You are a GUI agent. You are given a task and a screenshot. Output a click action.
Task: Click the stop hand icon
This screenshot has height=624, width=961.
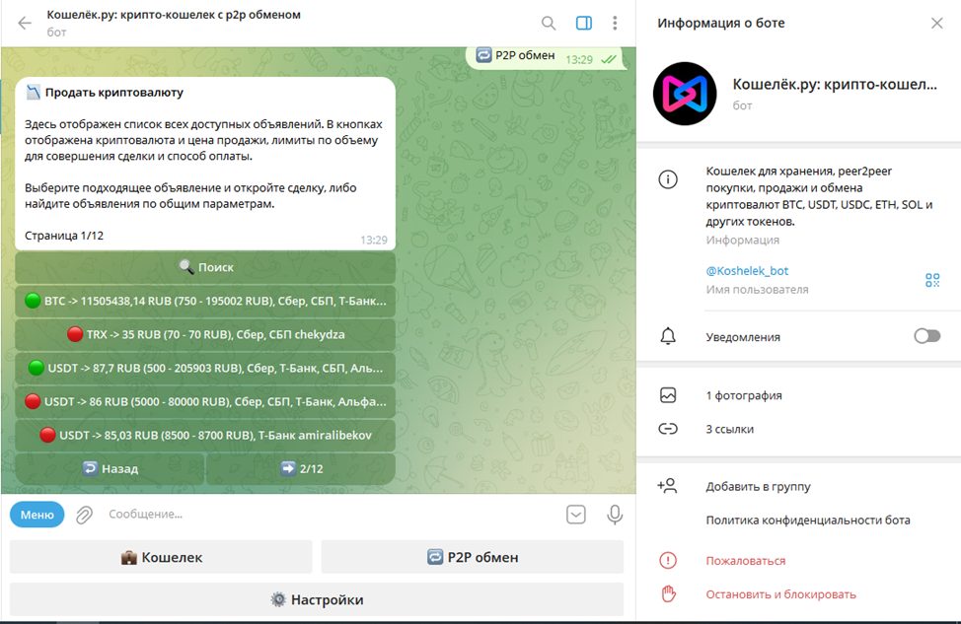(668, 594)
